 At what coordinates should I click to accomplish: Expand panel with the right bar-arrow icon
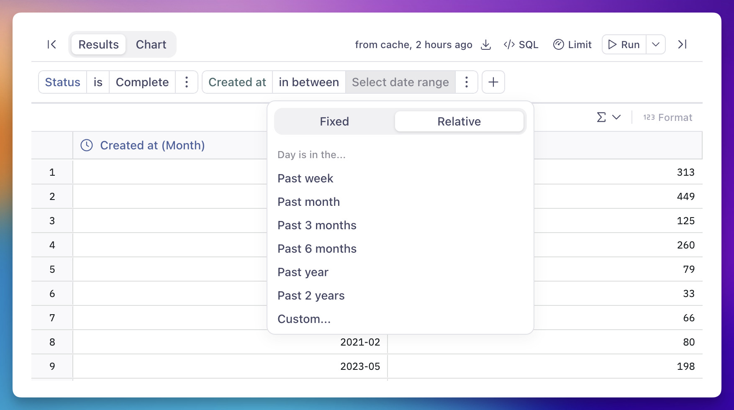point(682,44)
